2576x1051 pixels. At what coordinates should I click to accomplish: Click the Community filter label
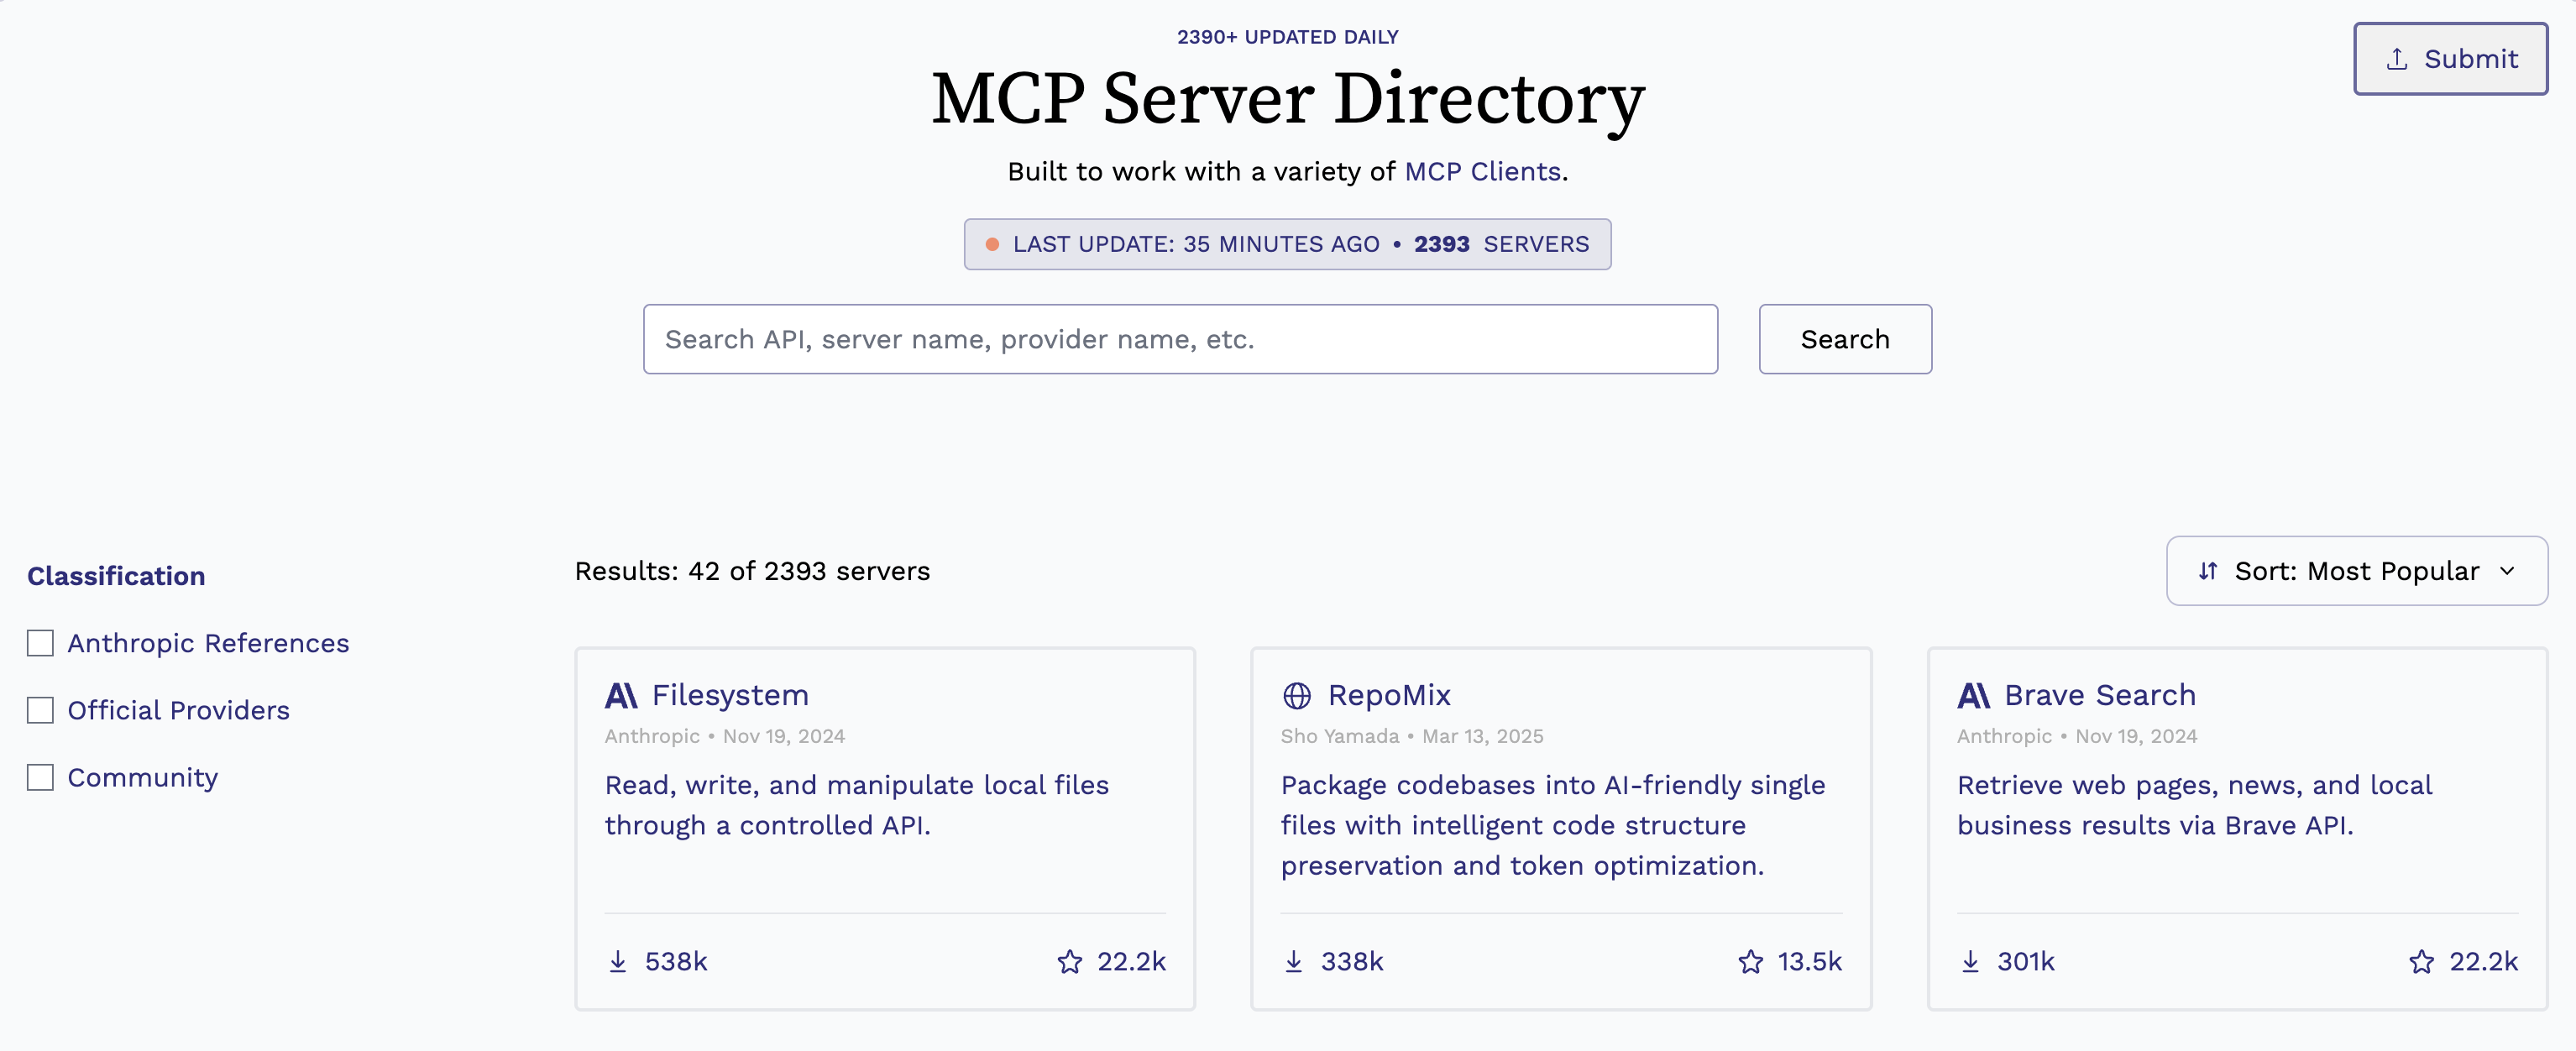[x=142, y=777]
